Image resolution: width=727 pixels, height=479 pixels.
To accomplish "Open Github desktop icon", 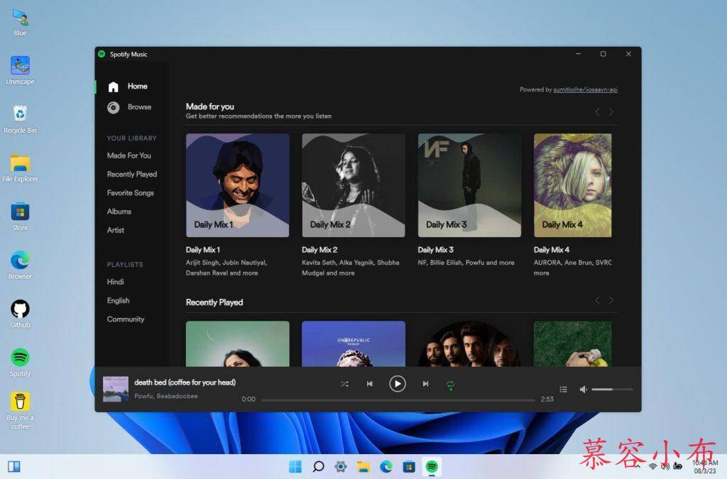I will coord(20,314).
